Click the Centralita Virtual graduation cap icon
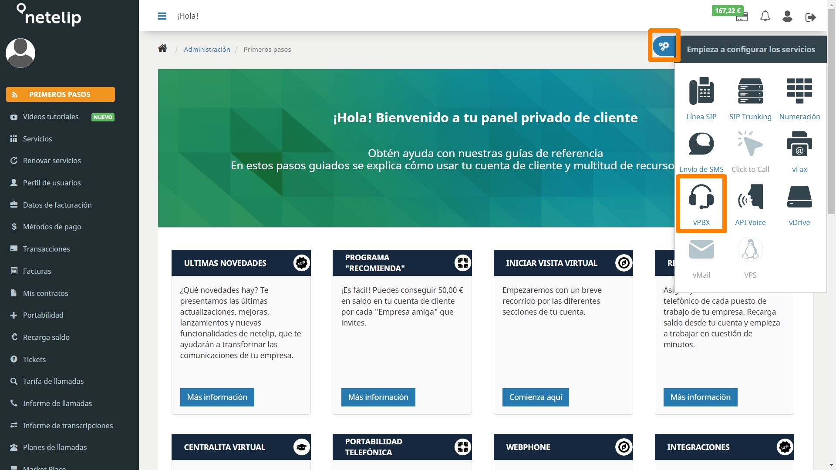 [x=301, y=447]
